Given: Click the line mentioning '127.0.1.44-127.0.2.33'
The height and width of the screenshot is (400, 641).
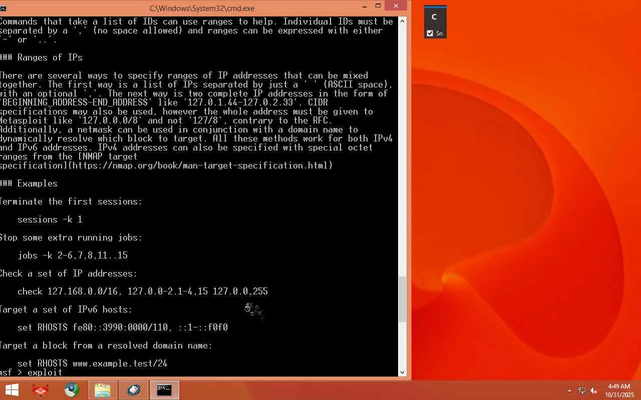Looking at the screenshot, I should 164,102.
